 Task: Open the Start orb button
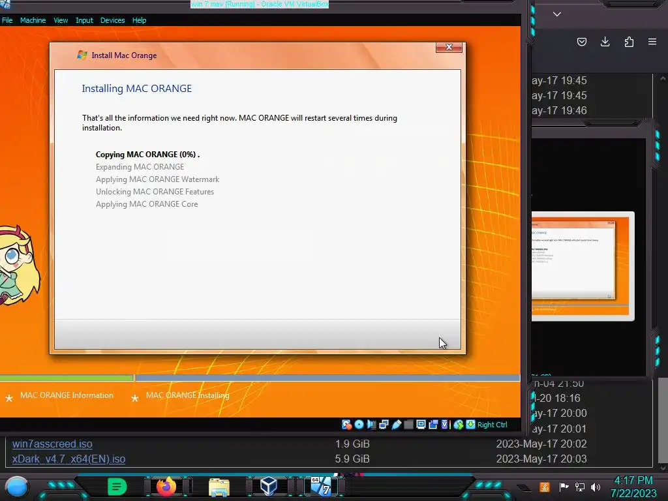click(x=16, y=487)
